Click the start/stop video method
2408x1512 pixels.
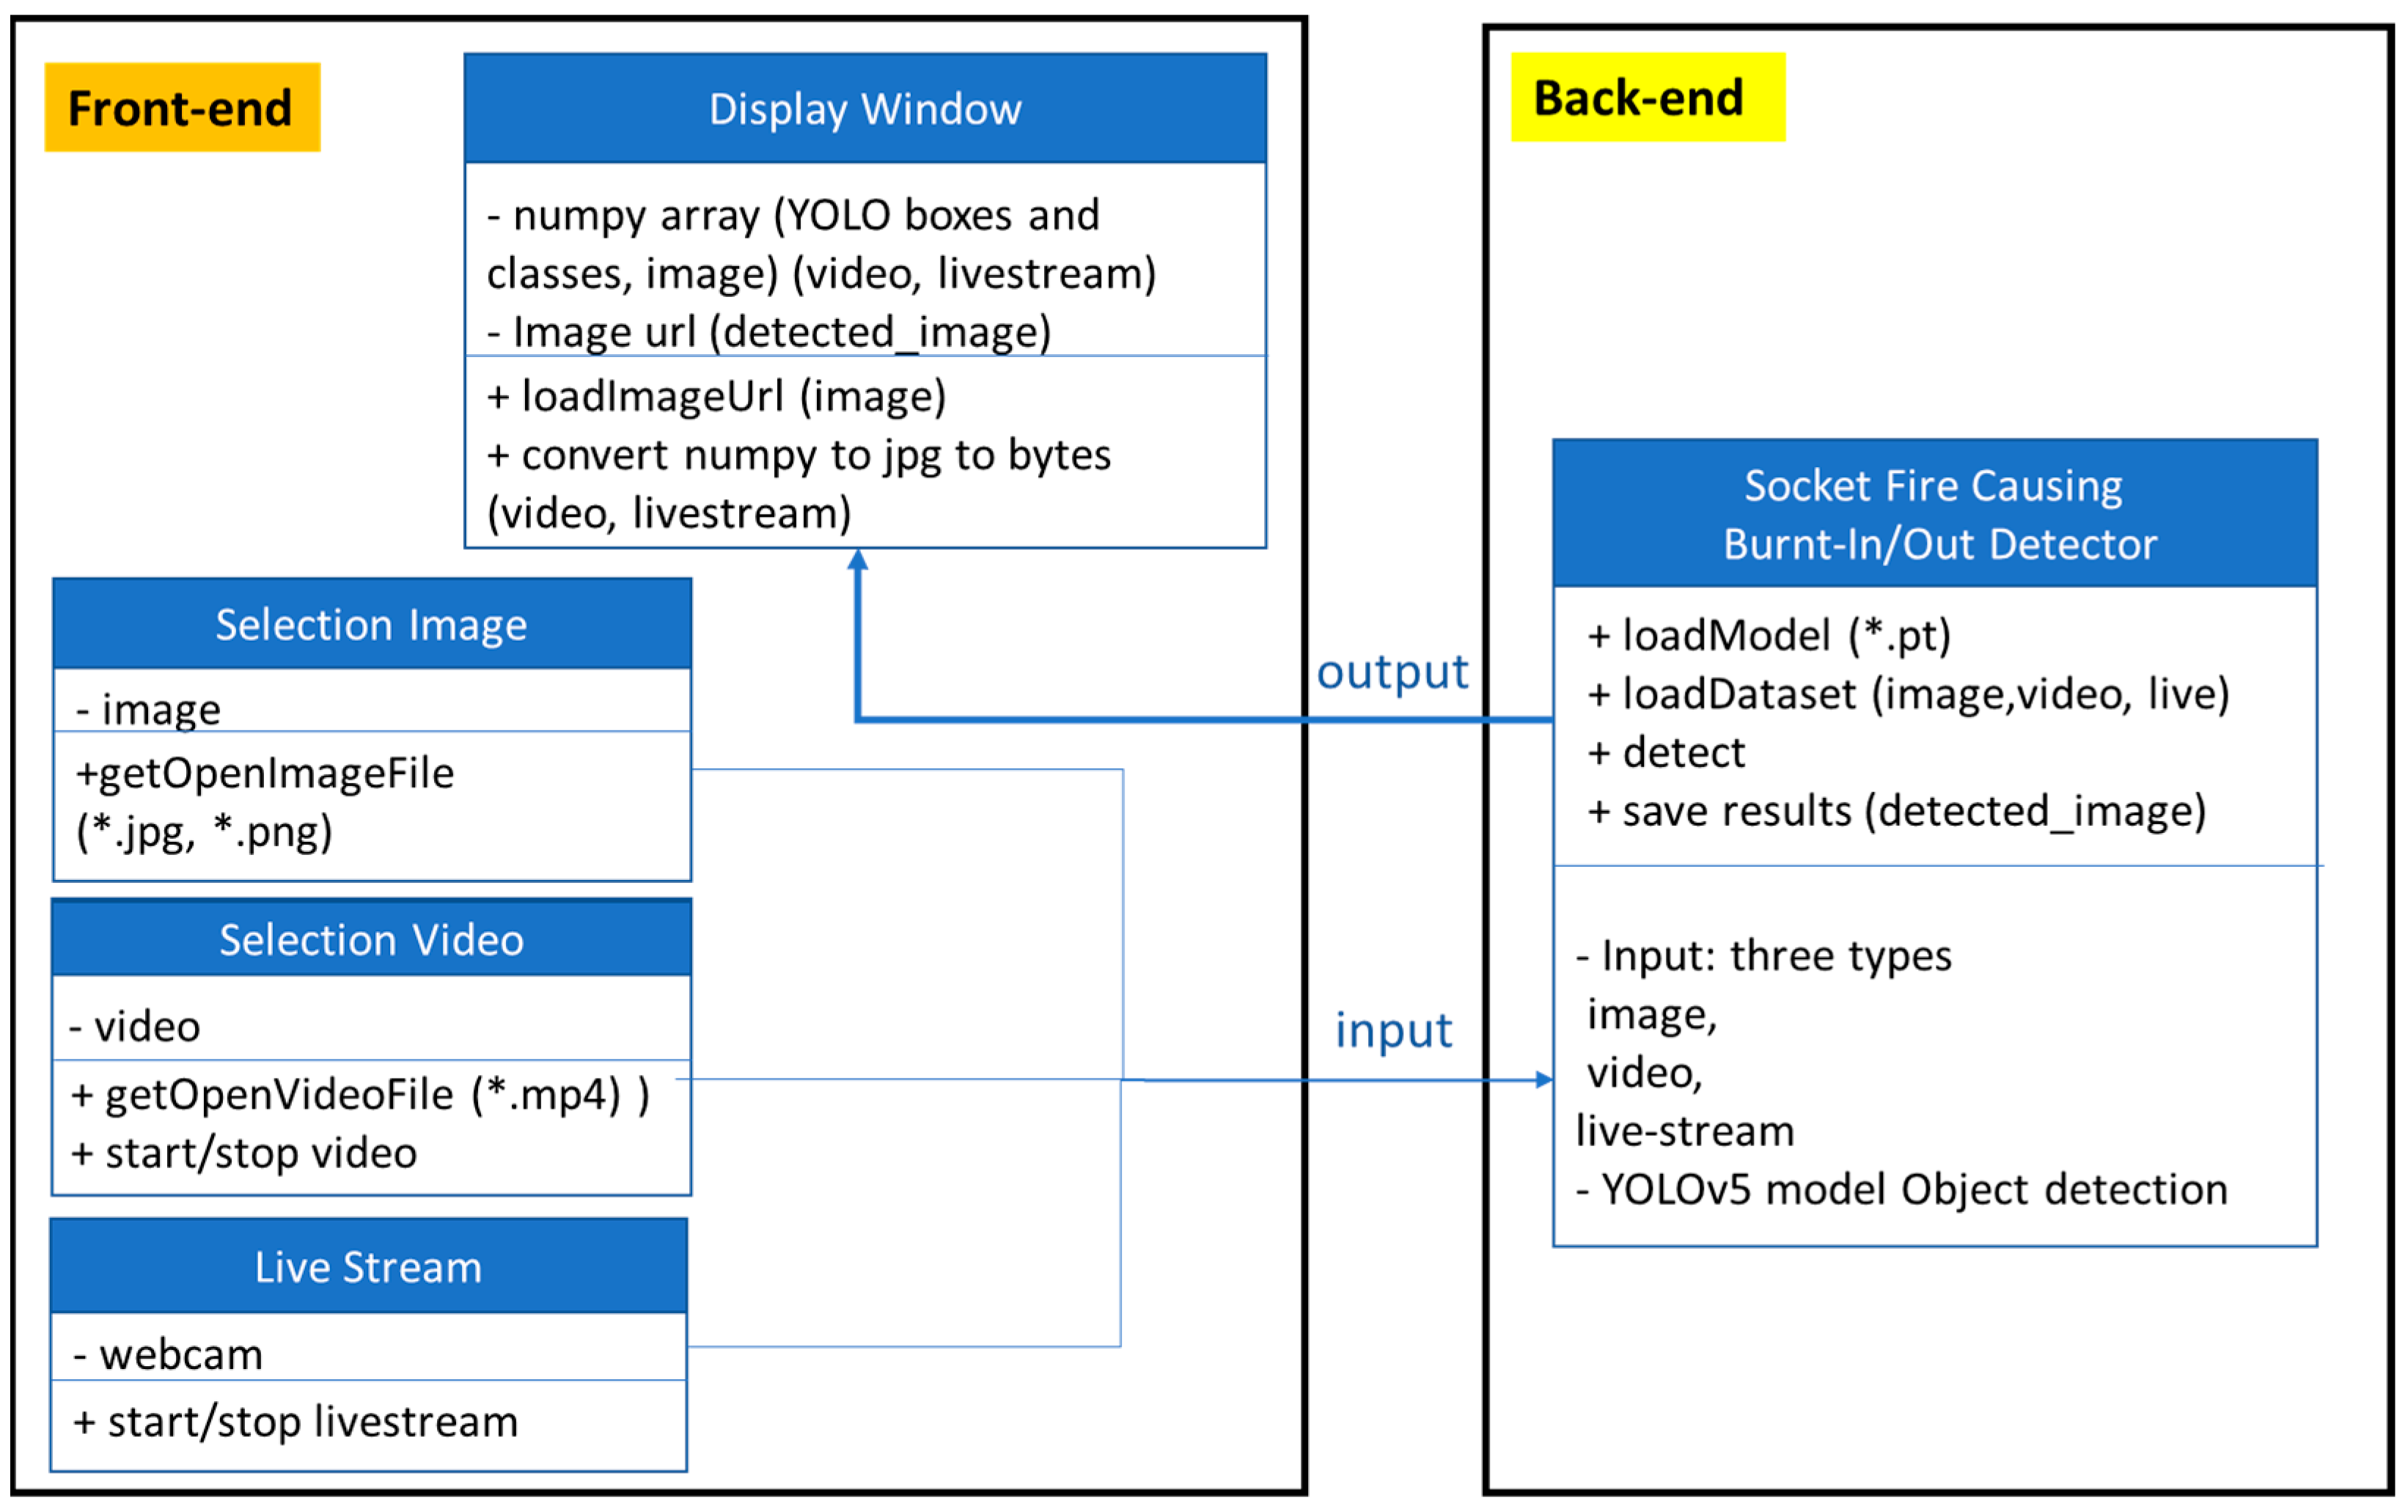(x=244, y=1153)
